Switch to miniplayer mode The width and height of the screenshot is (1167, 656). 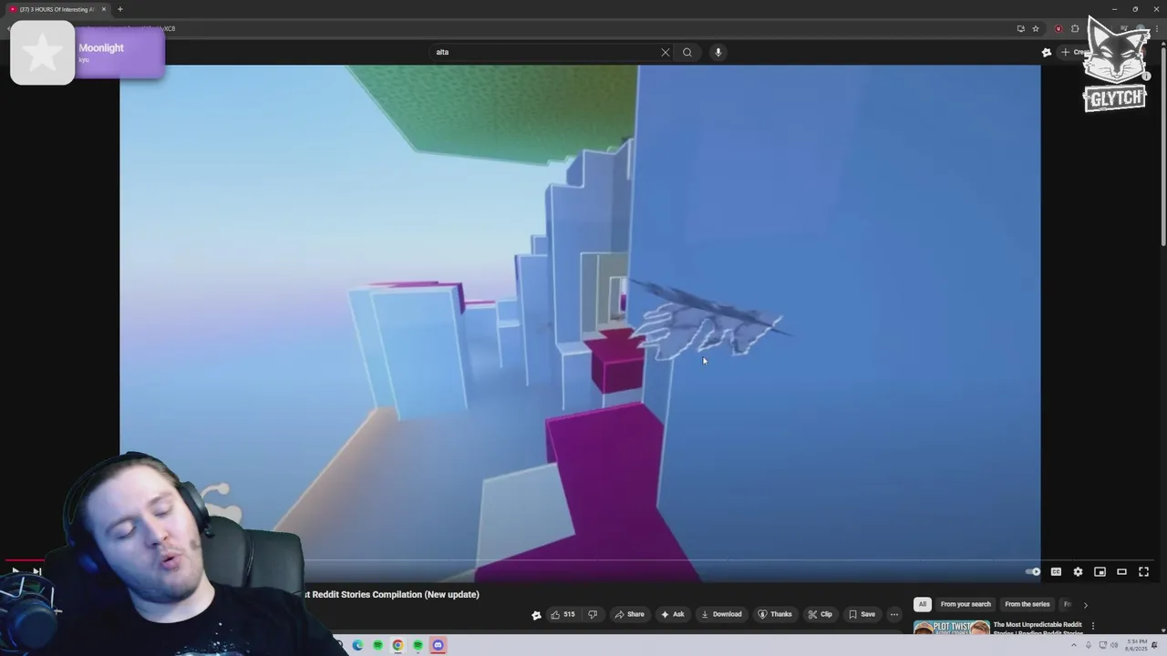click(1100, 571)
